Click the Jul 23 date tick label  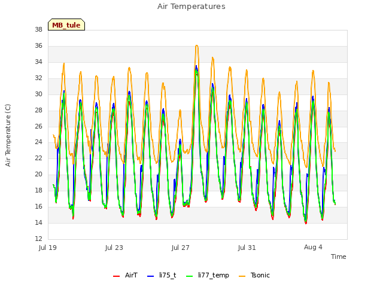pyautogui.click(x=114, y=248)
